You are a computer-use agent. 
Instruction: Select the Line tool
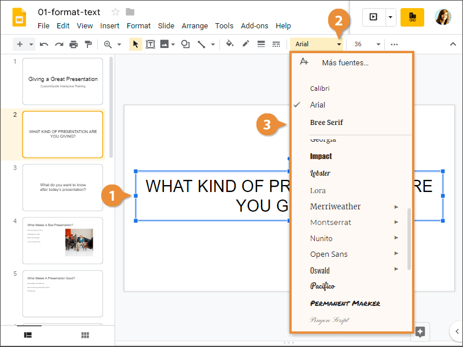pos(200,44)
